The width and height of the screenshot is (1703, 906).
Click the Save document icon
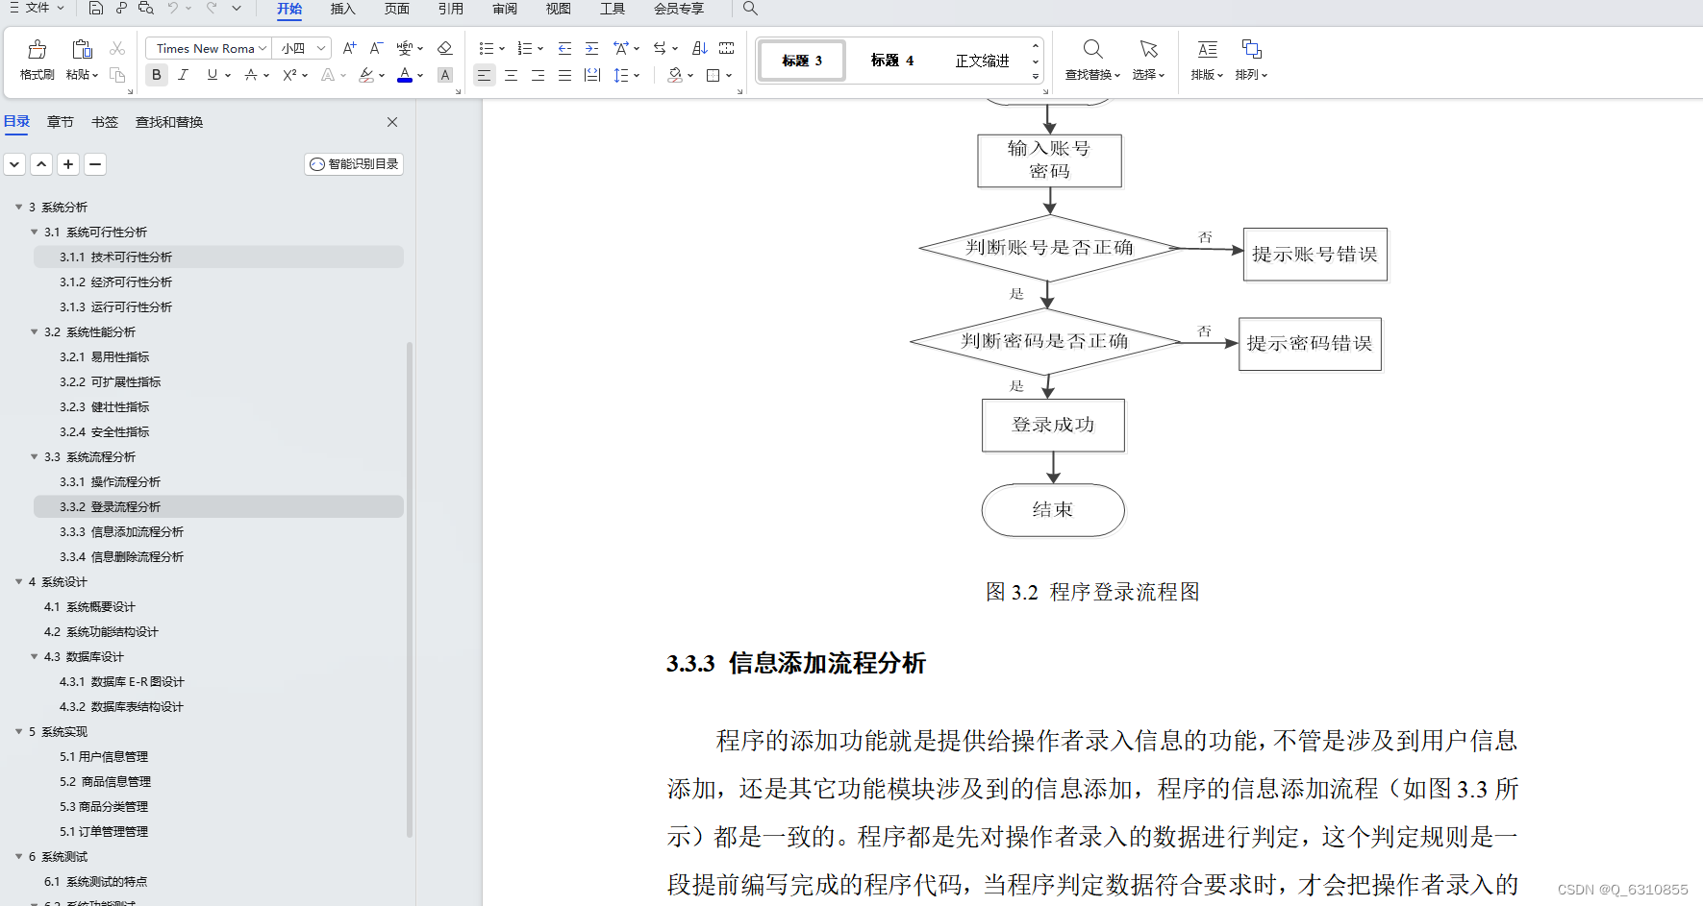coord(95,8)
